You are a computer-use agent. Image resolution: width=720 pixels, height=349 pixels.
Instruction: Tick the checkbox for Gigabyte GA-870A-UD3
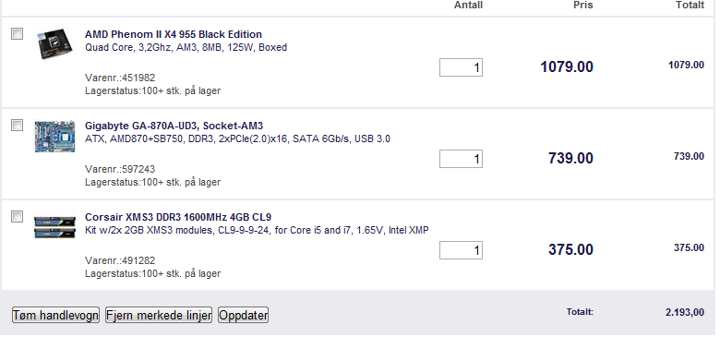(17, 125)
